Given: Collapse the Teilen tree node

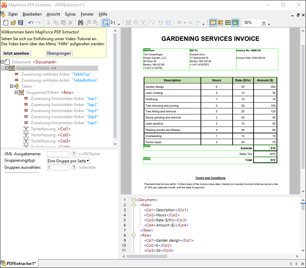Looking at the screenshot, I should pyautogui.click(x=12, y=86).
